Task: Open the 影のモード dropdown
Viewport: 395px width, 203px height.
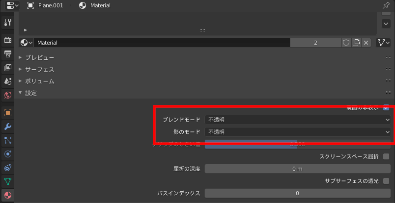Action: [x=298, y=132]
